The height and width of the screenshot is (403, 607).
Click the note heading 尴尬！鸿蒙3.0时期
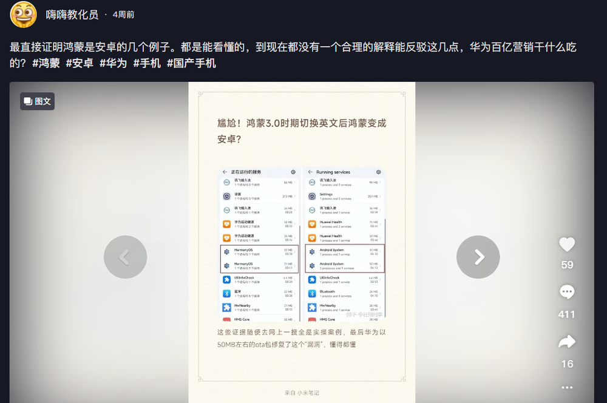click(x=302, y=131)
